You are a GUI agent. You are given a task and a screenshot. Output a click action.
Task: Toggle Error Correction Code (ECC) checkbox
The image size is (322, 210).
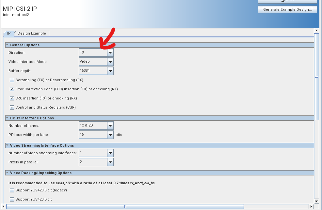coord(12,89)
